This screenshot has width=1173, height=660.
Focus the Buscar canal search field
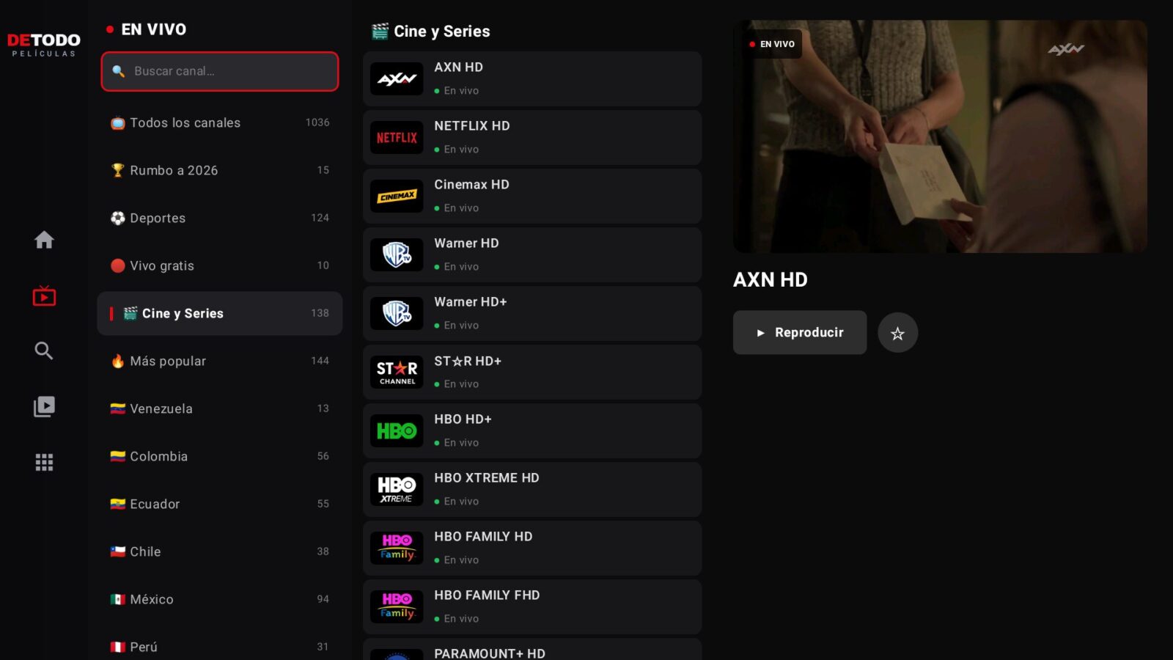pyautogui.click(x=220, y=71)
